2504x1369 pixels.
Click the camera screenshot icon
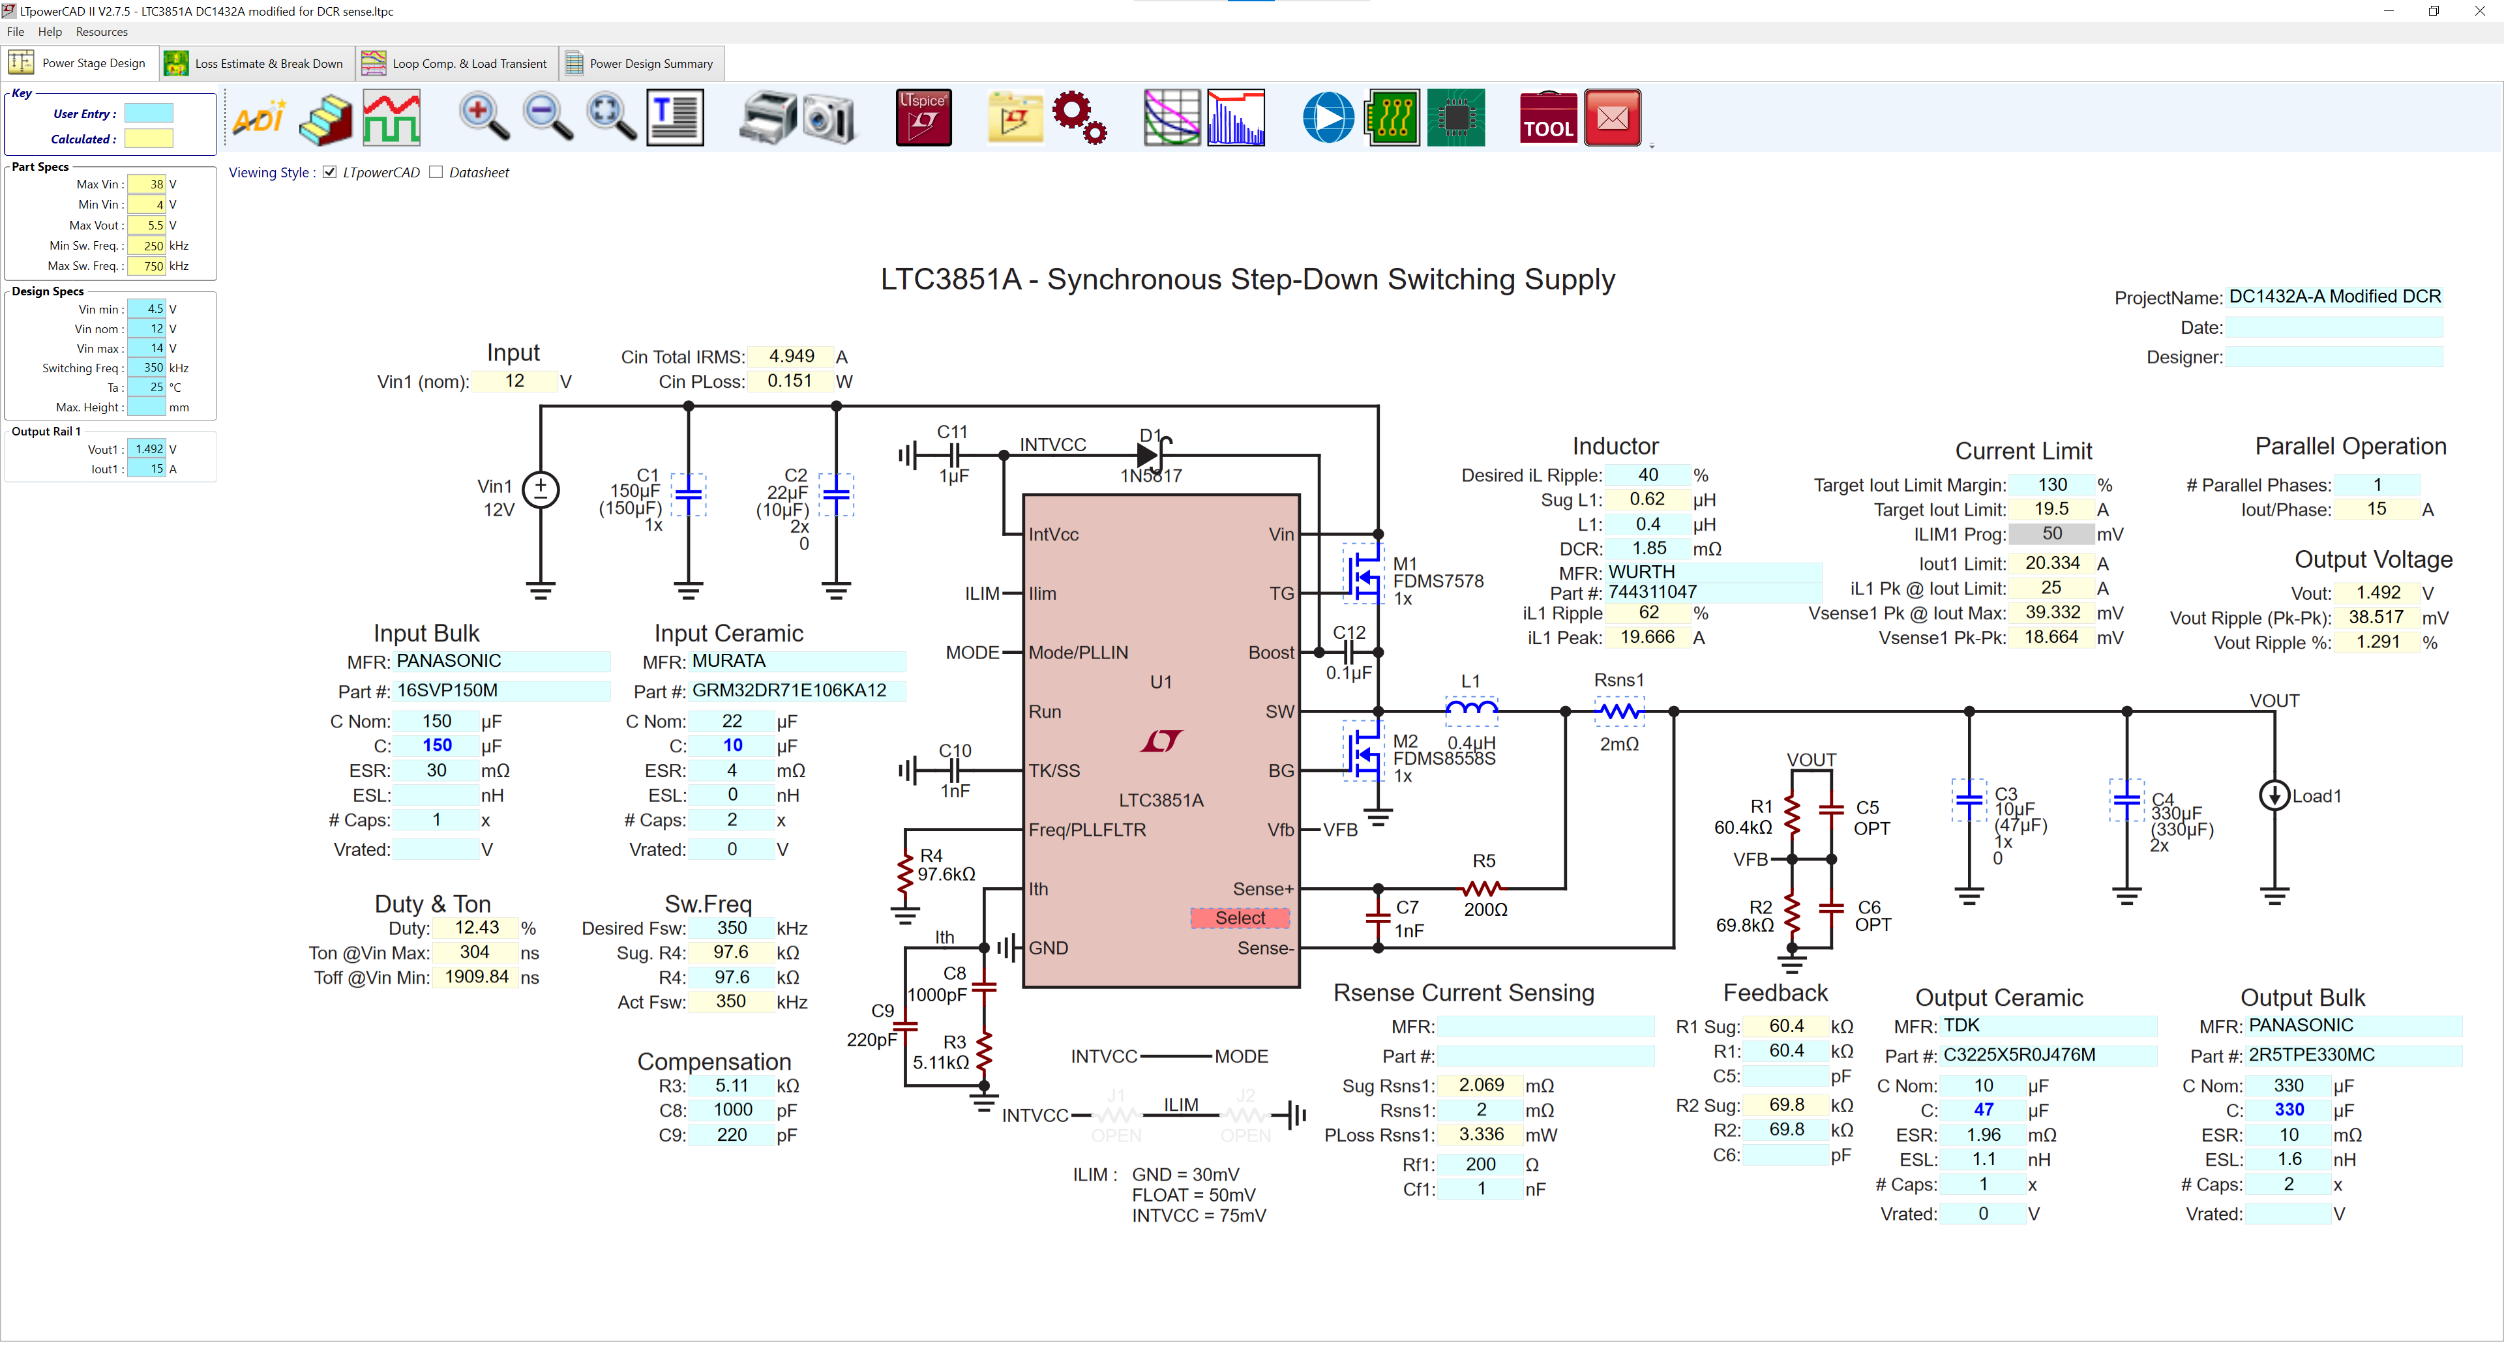pos(829,119)
